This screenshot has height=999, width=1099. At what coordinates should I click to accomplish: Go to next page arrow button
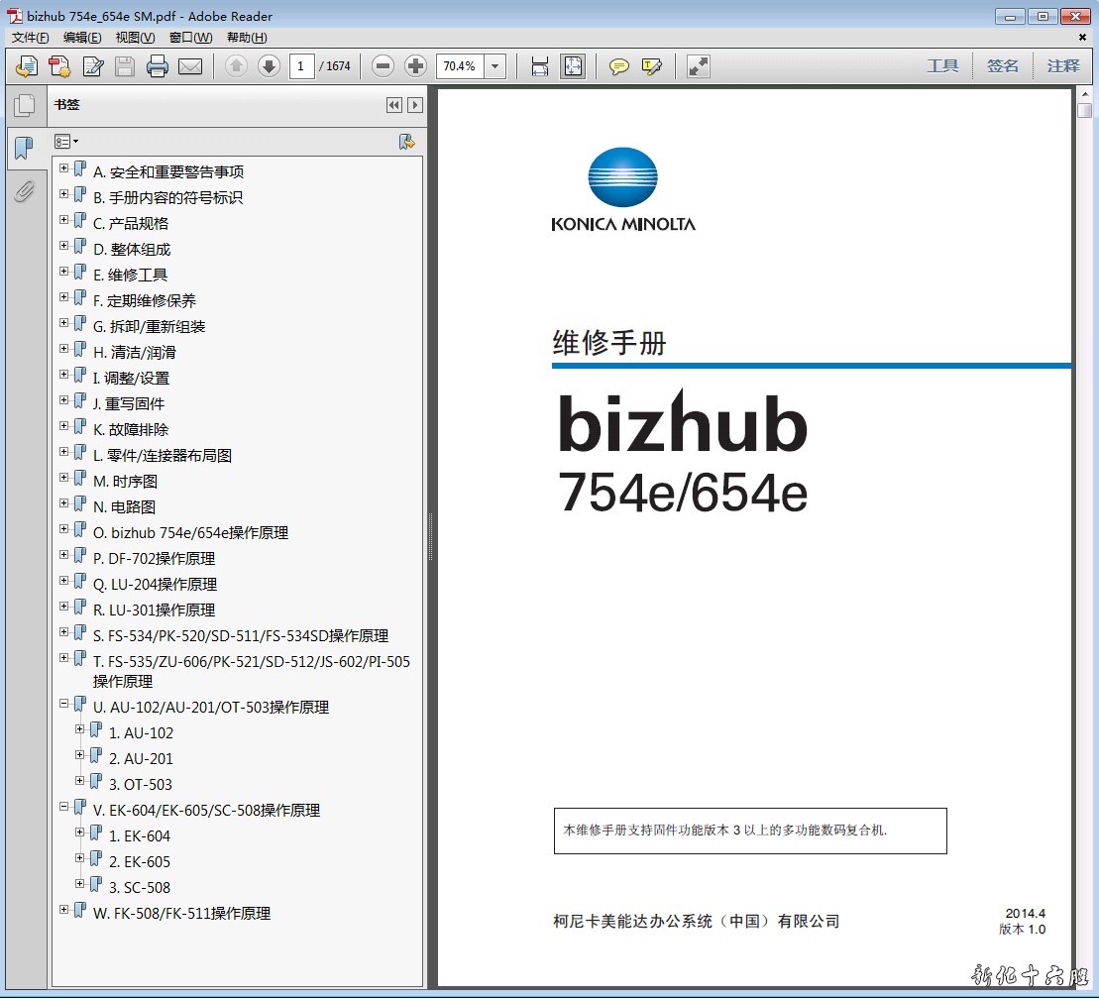[x=269, y=66]
